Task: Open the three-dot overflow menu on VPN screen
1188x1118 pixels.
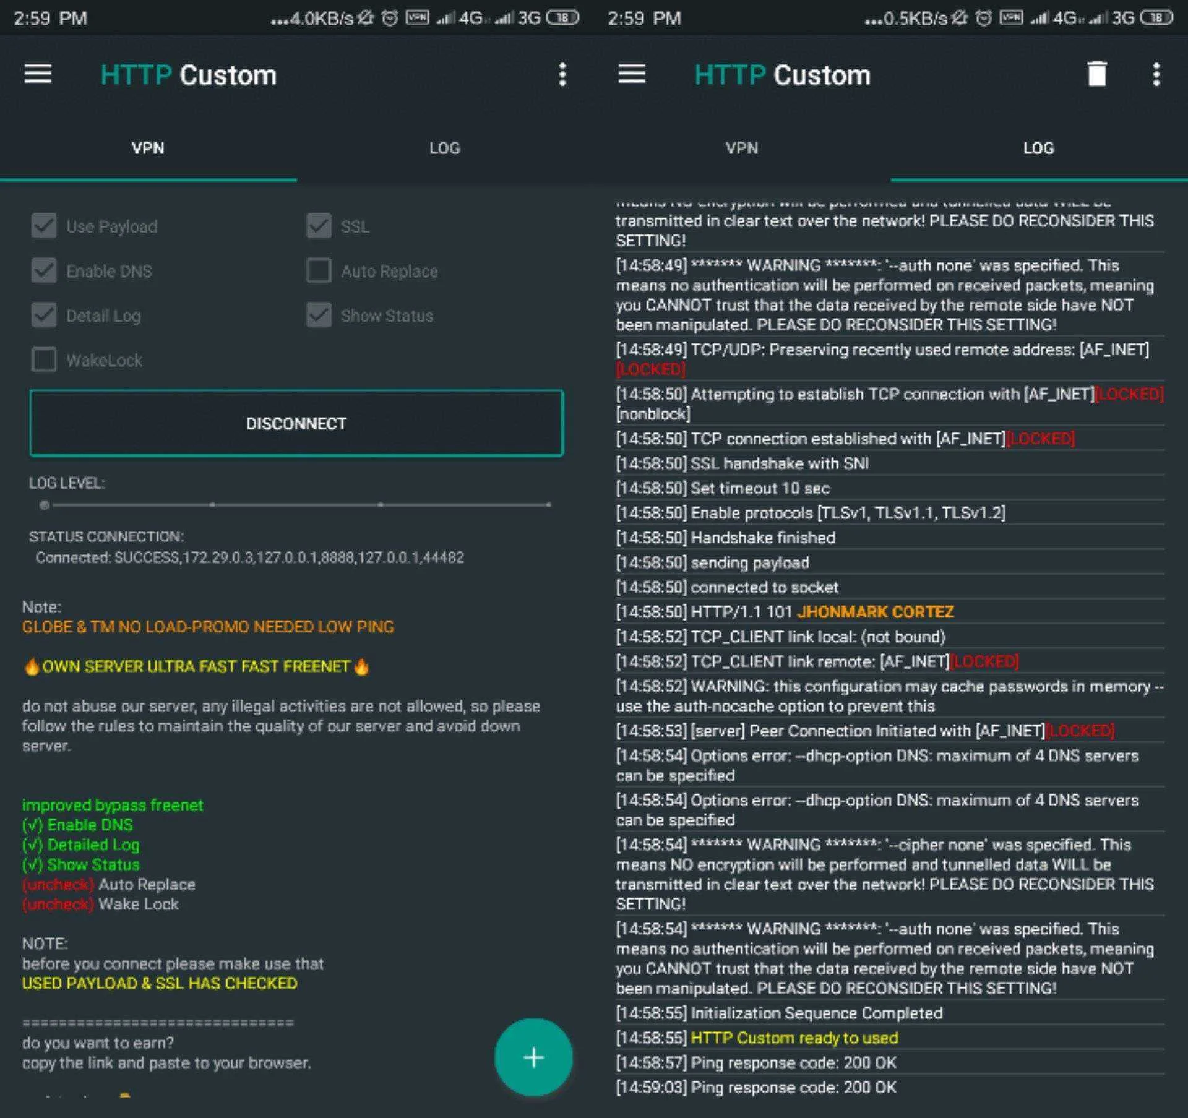Action: (x=562, y=74)
